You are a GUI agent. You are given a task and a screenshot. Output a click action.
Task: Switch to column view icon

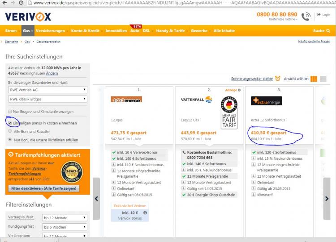314,79
